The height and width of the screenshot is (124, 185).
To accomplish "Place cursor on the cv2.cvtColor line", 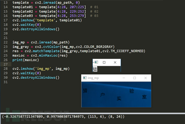I will [63, 47].
